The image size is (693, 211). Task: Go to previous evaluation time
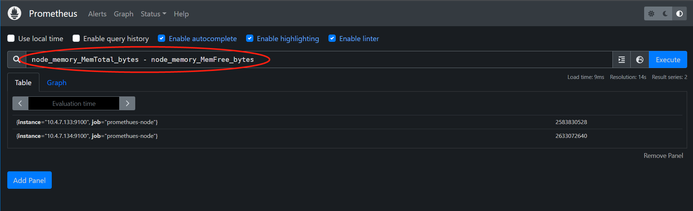(20, 103)
